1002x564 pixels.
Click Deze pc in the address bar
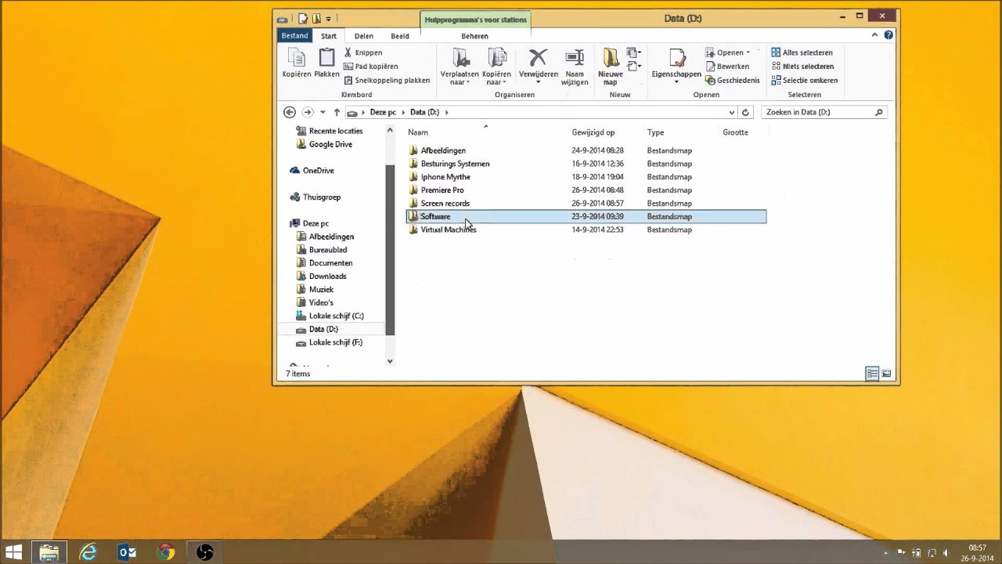point(383,112)
